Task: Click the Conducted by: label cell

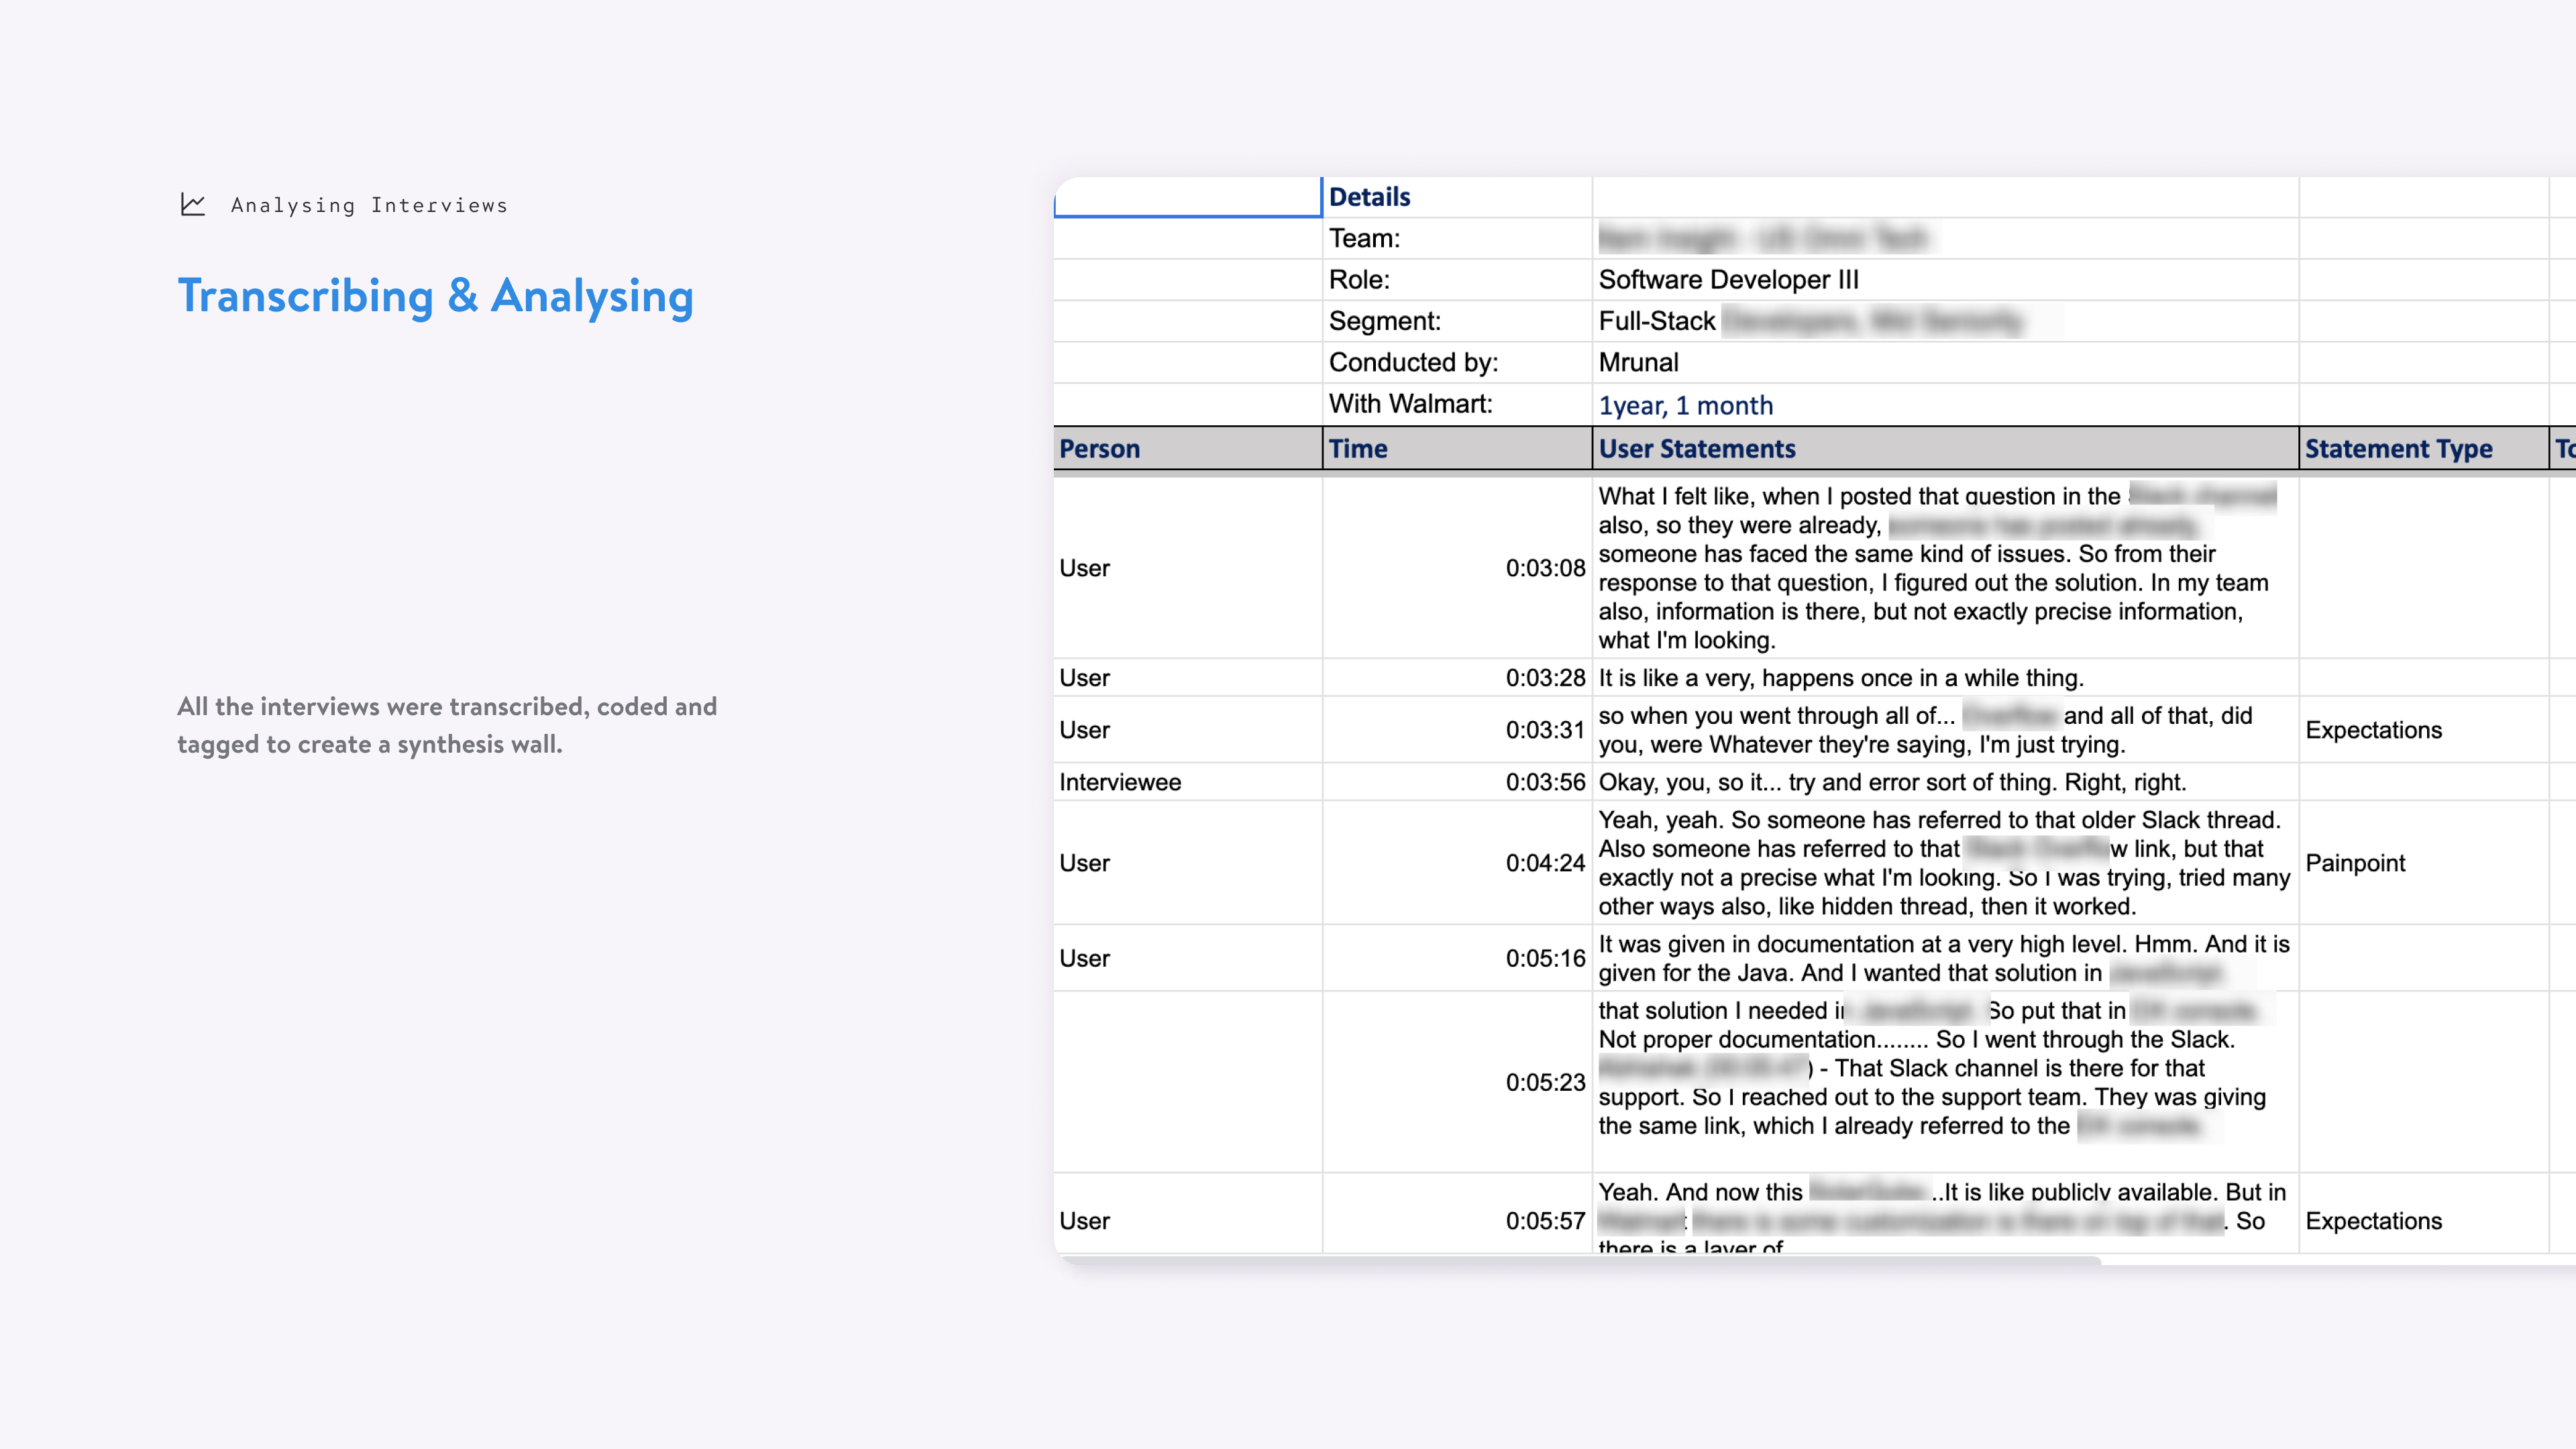Action: [1457, 362]
